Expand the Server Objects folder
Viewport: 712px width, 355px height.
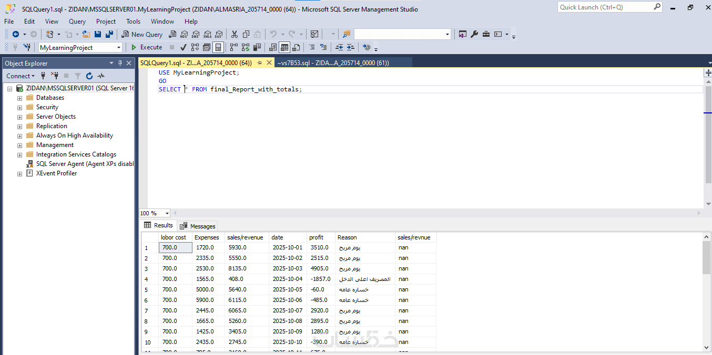click(x=19, y=117)
